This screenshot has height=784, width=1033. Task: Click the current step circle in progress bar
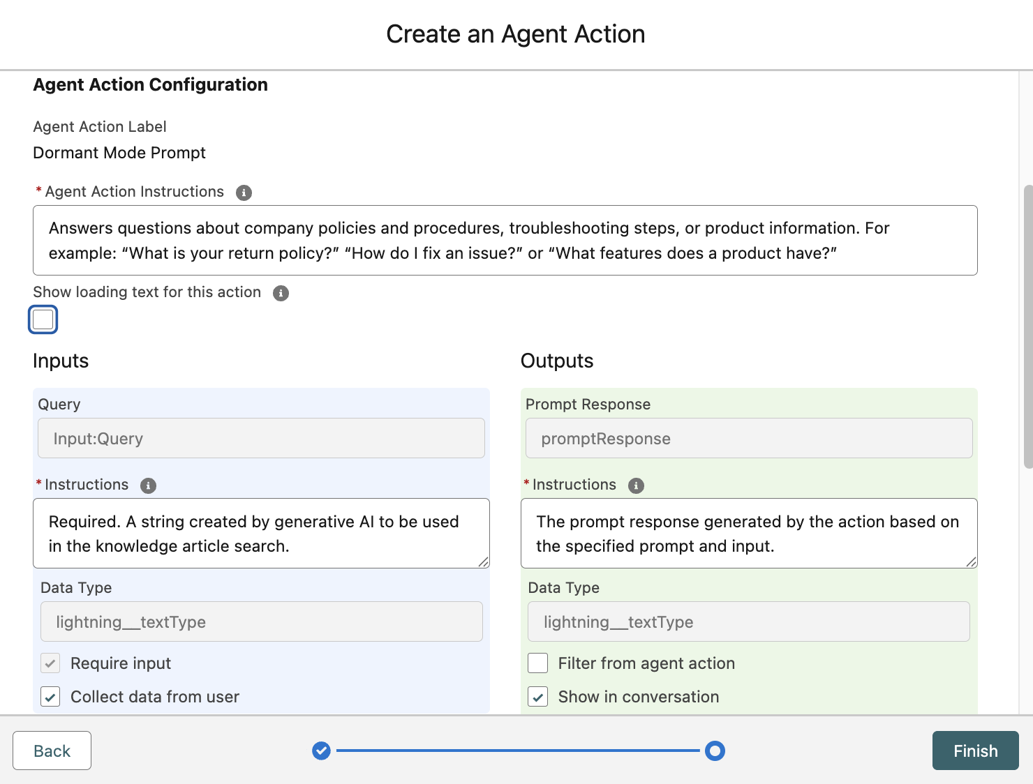715,751
